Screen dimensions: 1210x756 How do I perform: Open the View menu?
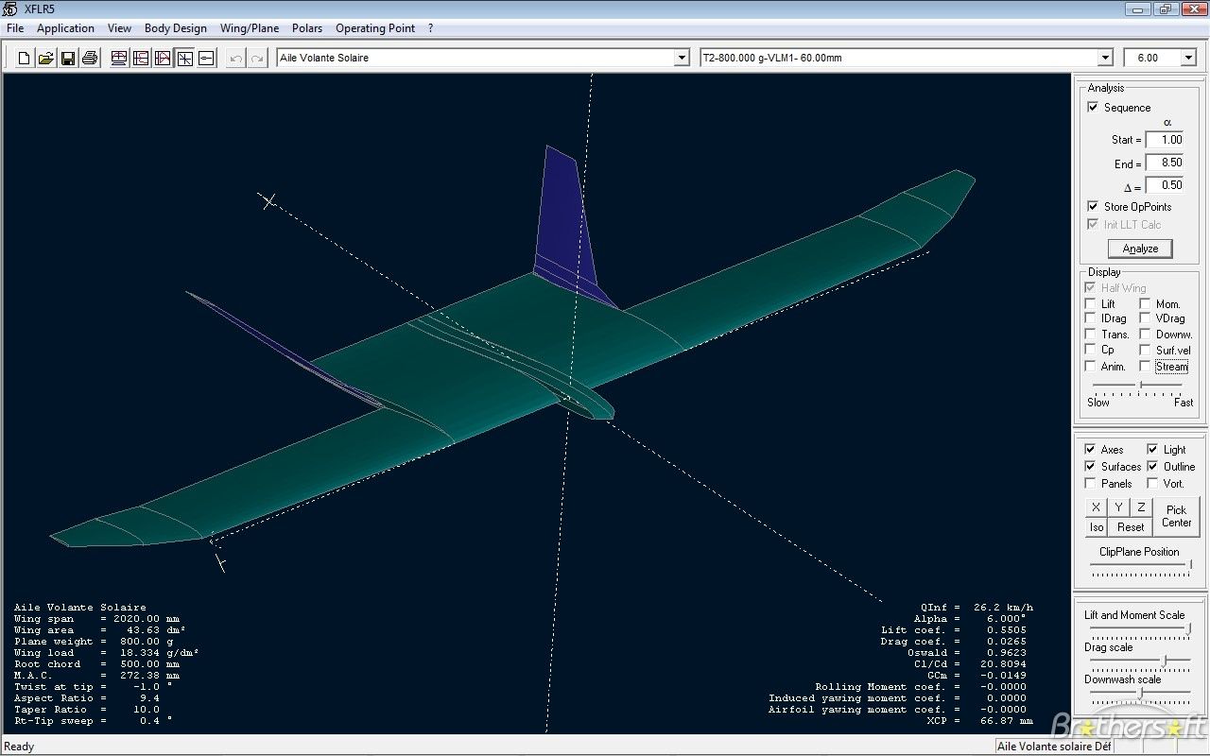[119, 28]
